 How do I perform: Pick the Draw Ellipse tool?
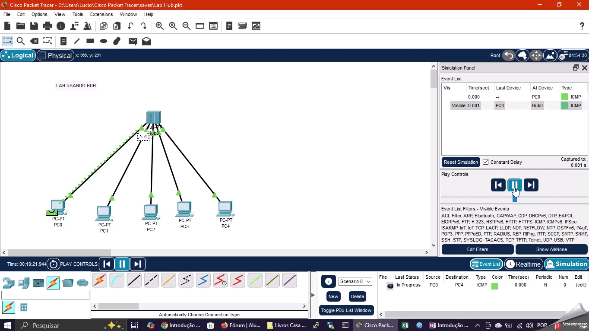click(x=104, y=41)
